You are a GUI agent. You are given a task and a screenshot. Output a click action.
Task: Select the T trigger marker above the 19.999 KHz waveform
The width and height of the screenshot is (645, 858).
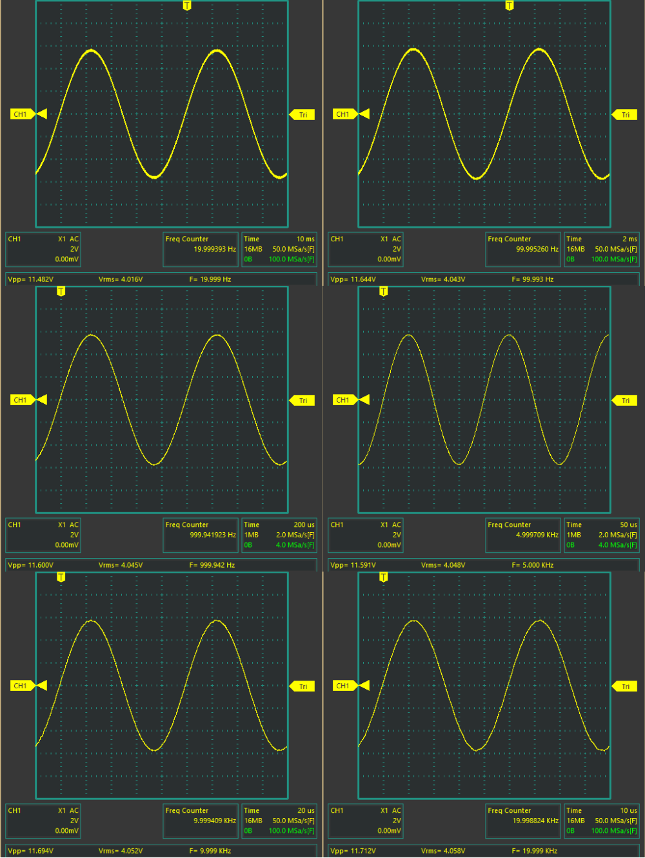pyautogui.click(x=384, y=577)
